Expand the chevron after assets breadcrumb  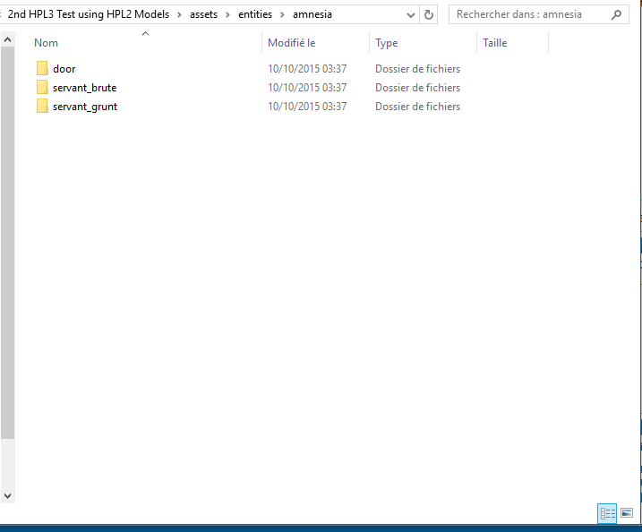point(227,14)
